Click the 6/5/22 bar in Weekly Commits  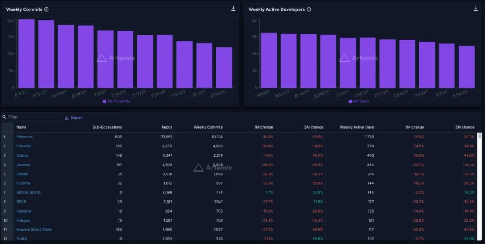(x=26, y=53)
